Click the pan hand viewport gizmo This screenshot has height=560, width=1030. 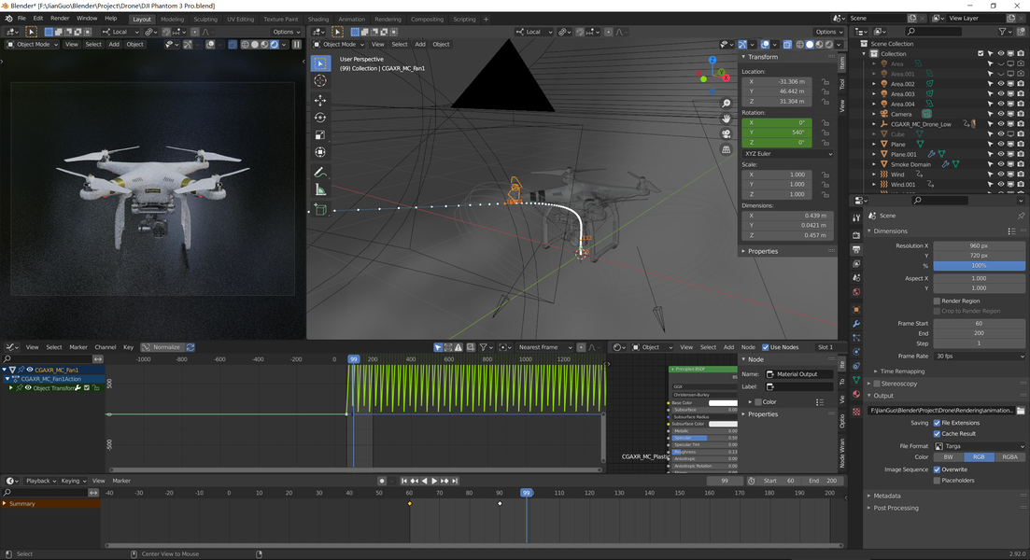(x=726, y=119)
